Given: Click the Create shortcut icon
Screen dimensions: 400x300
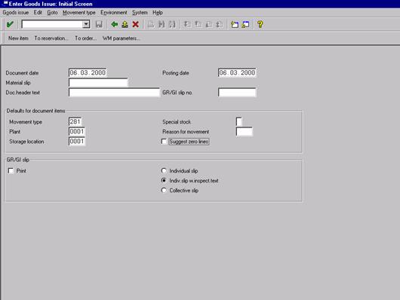Looking at the screenshot, I should (x=245, y=24).
